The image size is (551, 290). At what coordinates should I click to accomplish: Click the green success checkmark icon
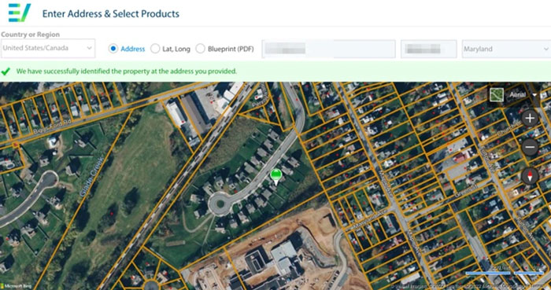click(x=6, y=72)
